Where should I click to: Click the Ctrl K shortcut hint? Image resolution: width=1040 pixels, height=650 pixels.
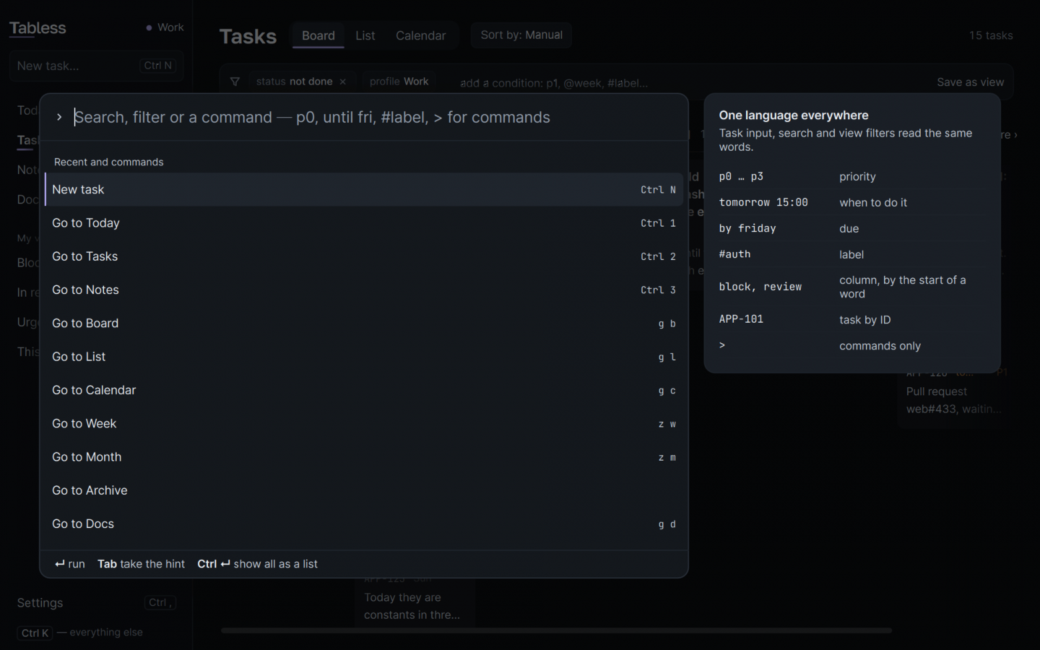click(x=35, y=633)
